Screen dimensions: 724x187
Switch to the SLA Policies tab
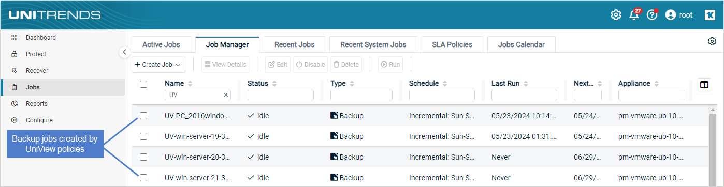452,44
